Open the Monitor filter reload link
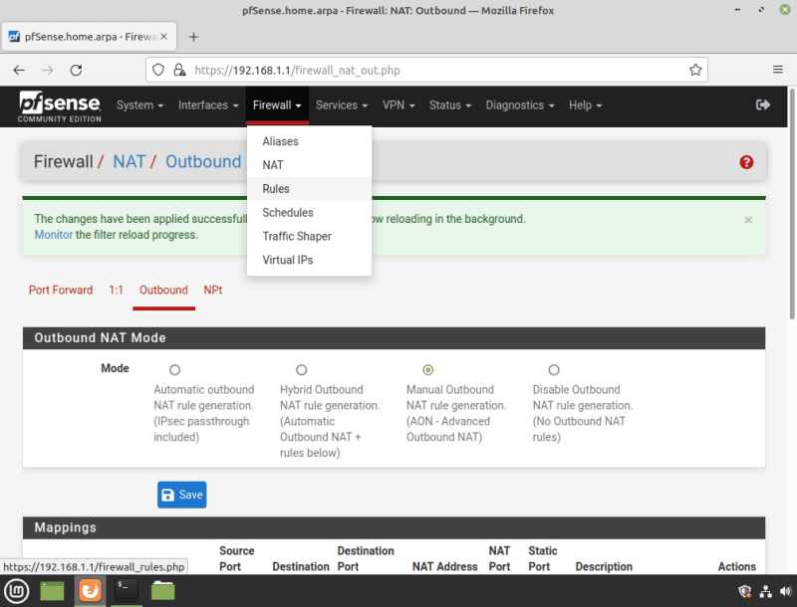 point(53,235)
